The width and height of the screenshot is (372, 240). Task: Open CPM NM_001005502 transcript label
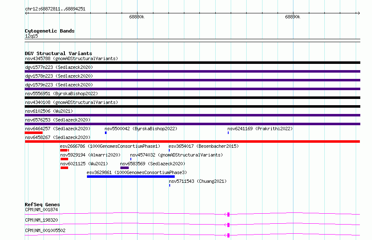pyautogui.click(x=45, y=230)
